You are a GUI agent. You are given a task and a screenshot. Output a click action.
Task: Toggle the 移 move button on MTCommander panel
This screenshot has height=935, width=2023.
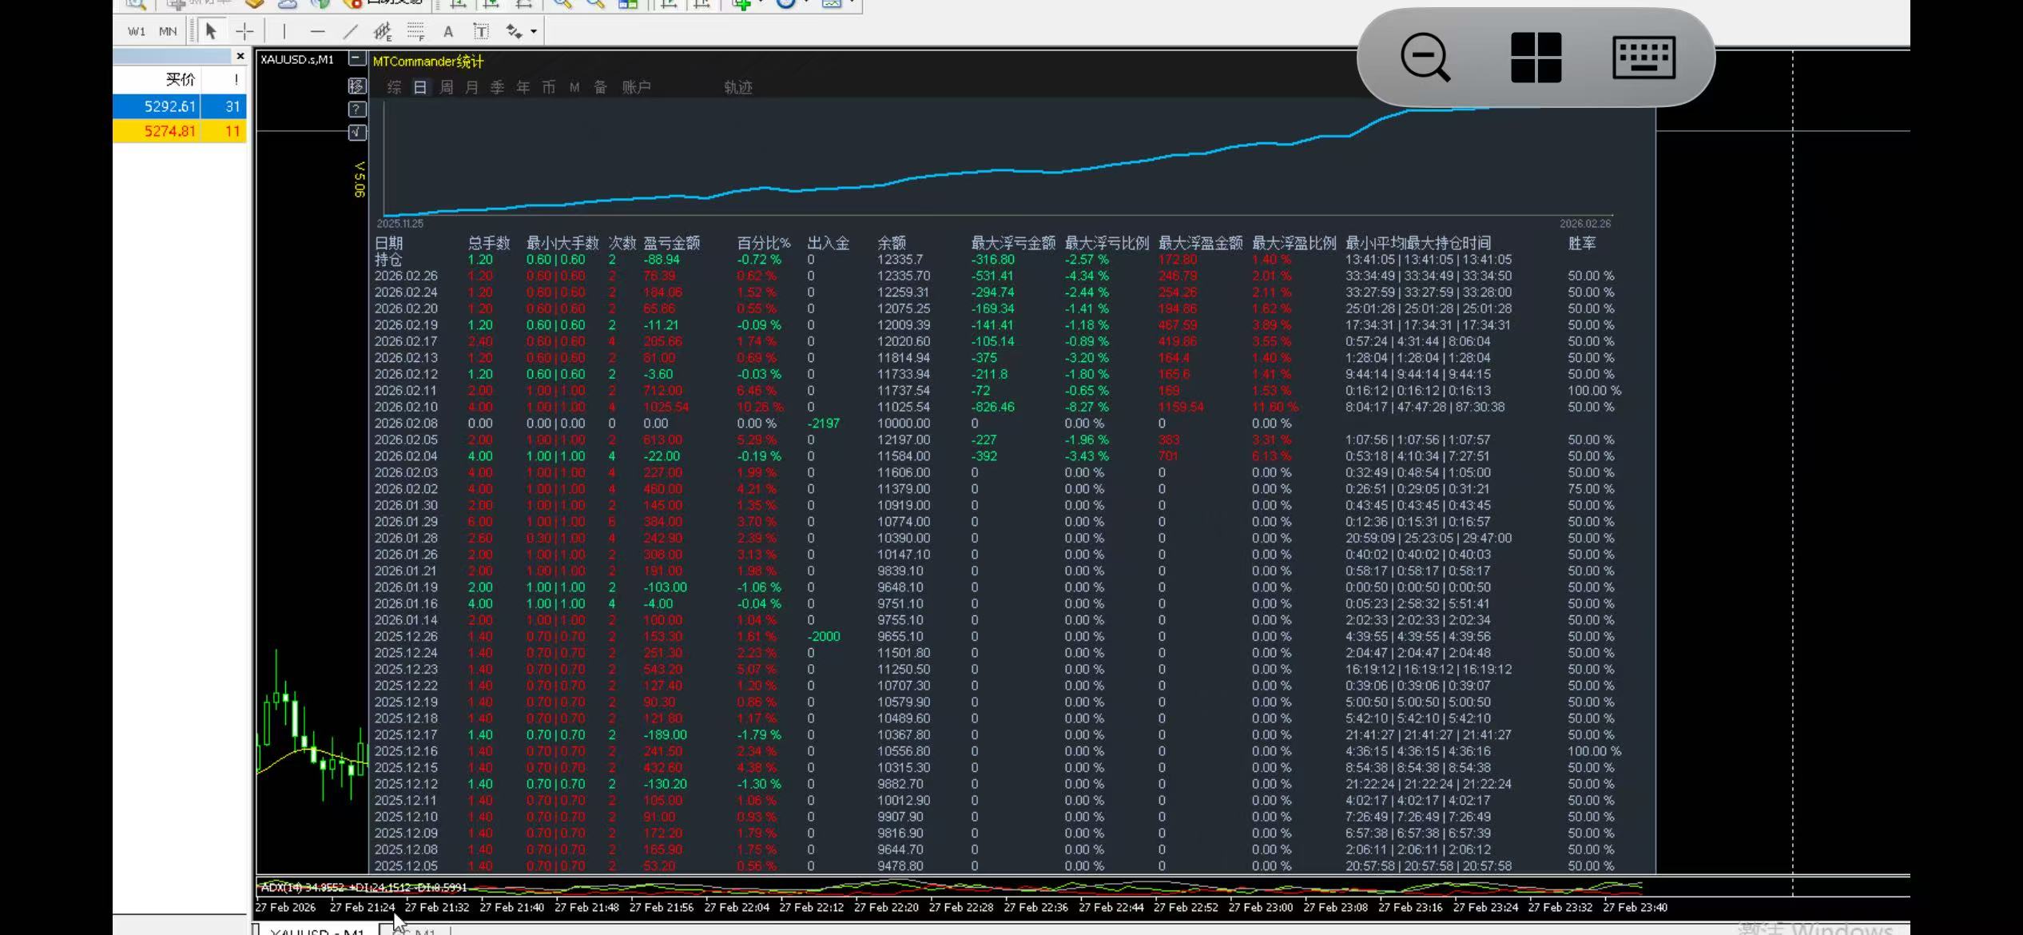pyautogui.click(x=356, y=86)
